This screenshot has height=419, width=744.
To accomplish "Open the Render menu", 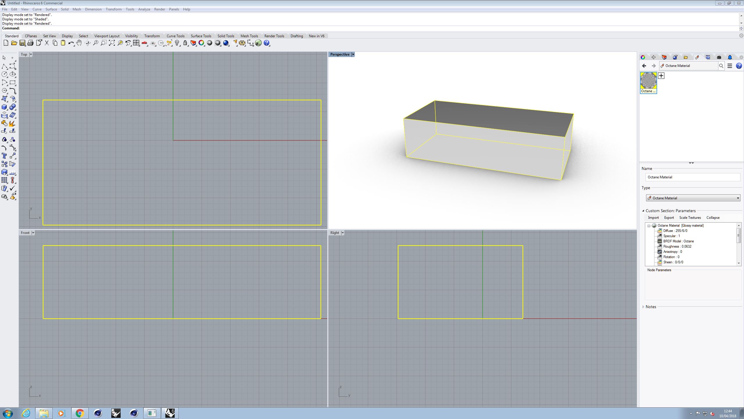I will pyautogui.click(x=159, y=9).
